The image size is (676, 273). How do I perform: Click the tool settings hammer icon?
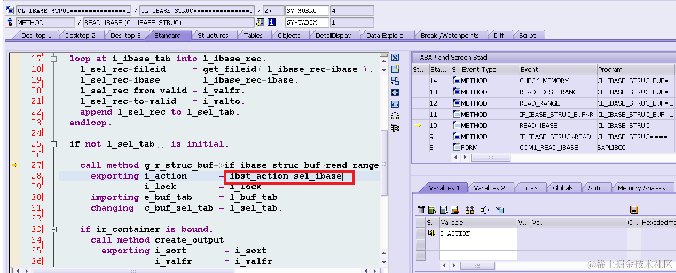(395, 127)
